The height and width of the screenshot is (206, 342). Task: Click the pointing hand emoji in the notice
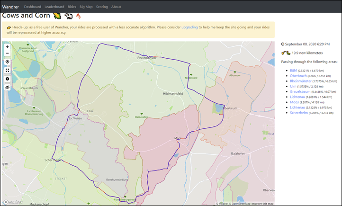pyautogui.click(x=9, y=27)
